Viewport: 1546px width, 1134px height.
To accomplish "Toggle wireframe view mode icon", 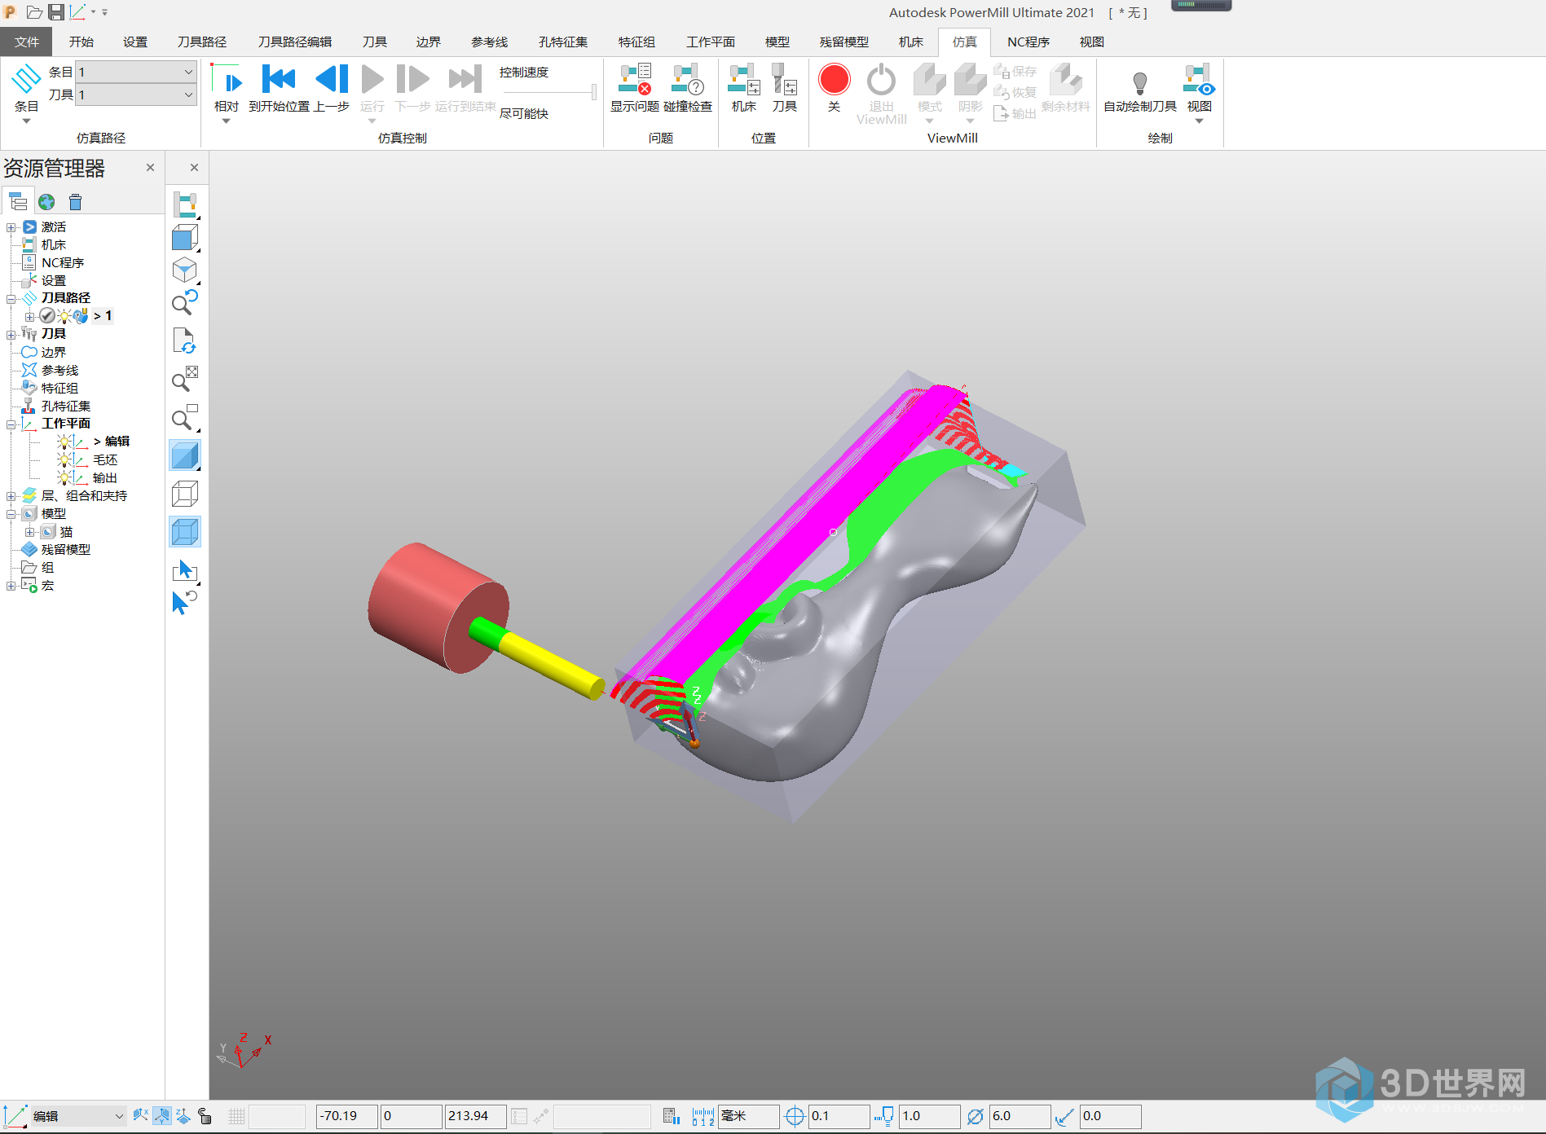I will [185, 494].
